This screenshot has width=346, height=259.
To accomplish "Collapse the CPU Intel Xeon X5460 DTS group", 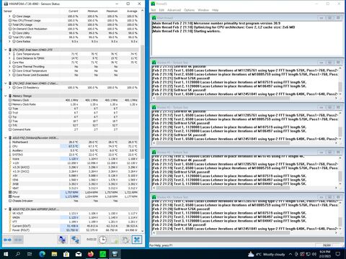I will click(6, 50).
